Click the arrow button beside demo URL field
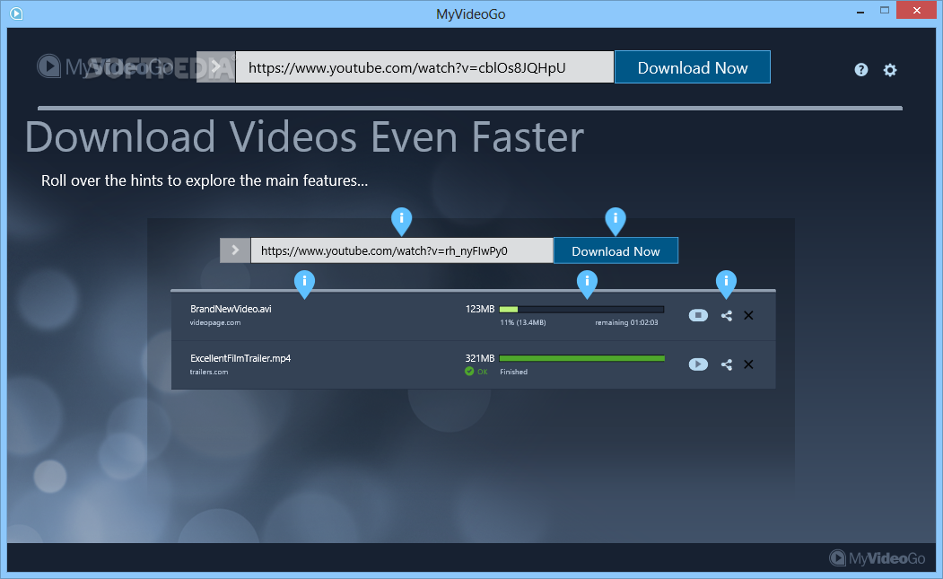The width and height of the screenshot is (943, 579). pyautogui.click(x=235, y=250)
